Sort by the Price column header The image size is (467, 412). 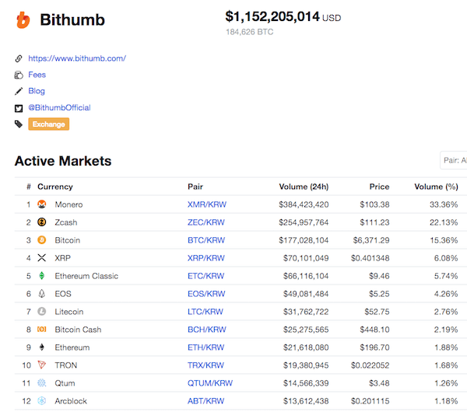click(x=380, y=187)
